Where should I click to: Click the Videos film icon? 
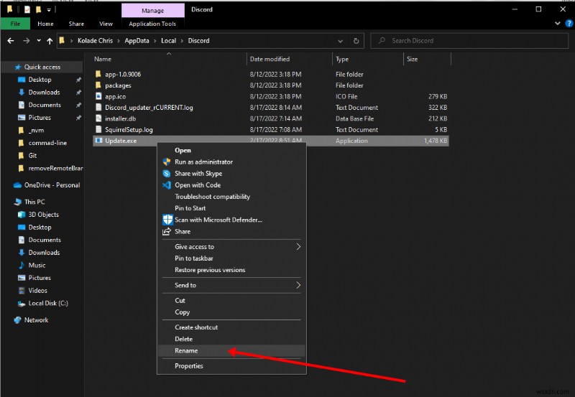tap(22, 291)
